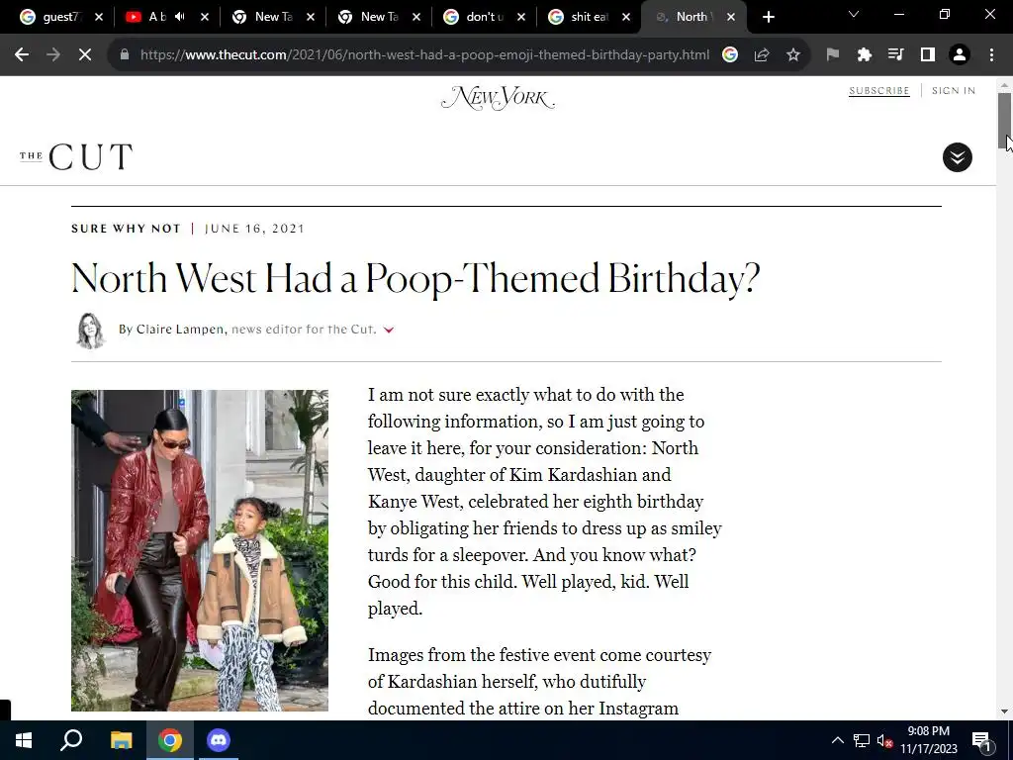Image resolution: width=1013 pixels, height=760 pixels.
Task: Open the Discord taskbar icon
Action: pos(219,740)
